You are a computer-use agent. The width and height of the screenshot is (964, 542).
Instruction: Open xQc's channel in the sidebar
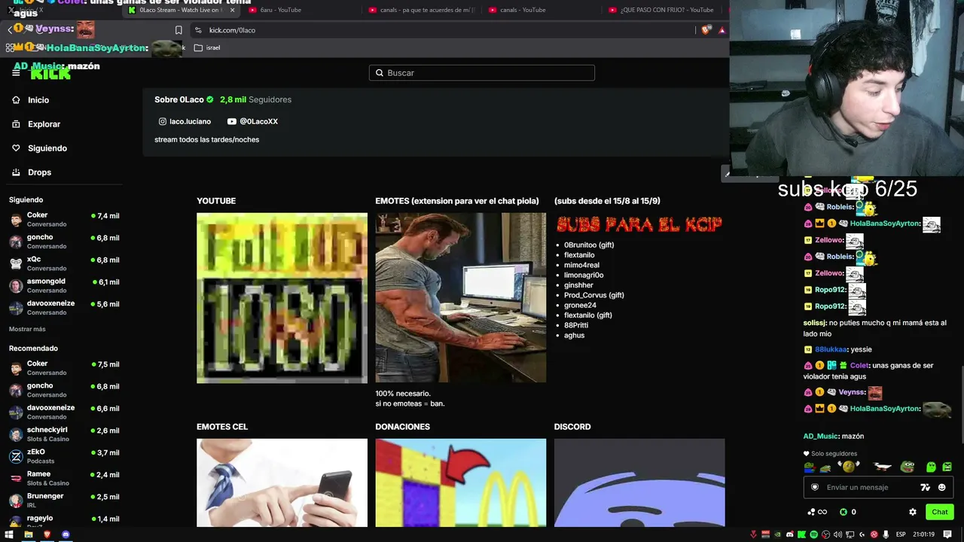(x=64, y=263)
